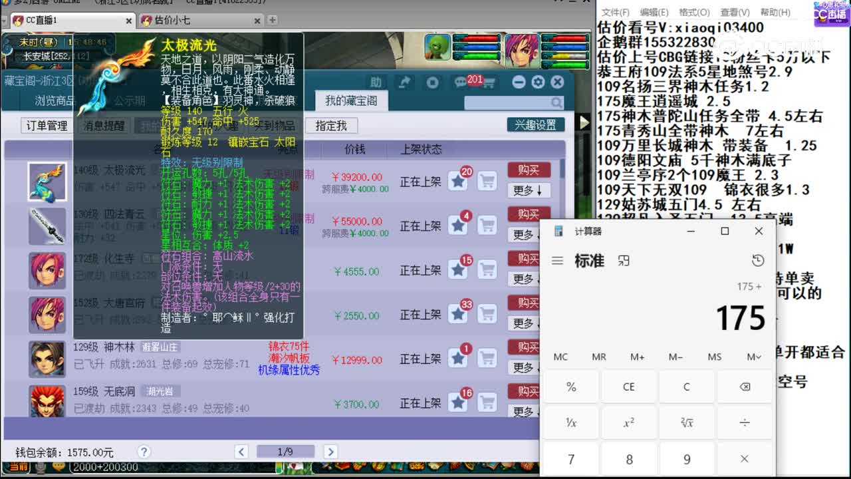Expand 更多 options for 太极流光 listing

click(x=529, y=190)
